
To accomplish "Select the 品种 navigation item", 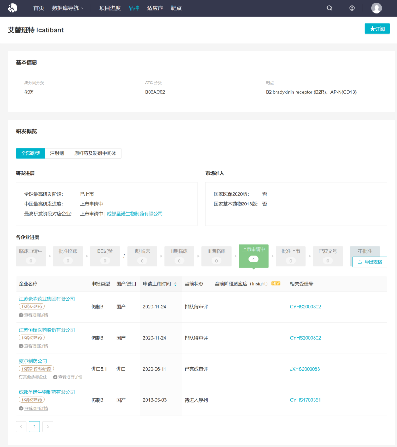I will [134, 8].
